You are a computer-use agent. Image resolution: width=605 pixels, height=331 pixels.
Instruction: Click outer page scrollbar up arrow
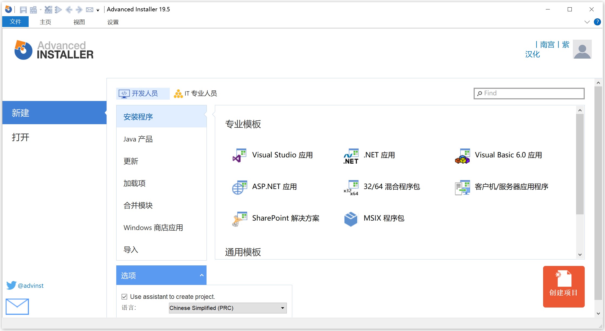point(598,83)
